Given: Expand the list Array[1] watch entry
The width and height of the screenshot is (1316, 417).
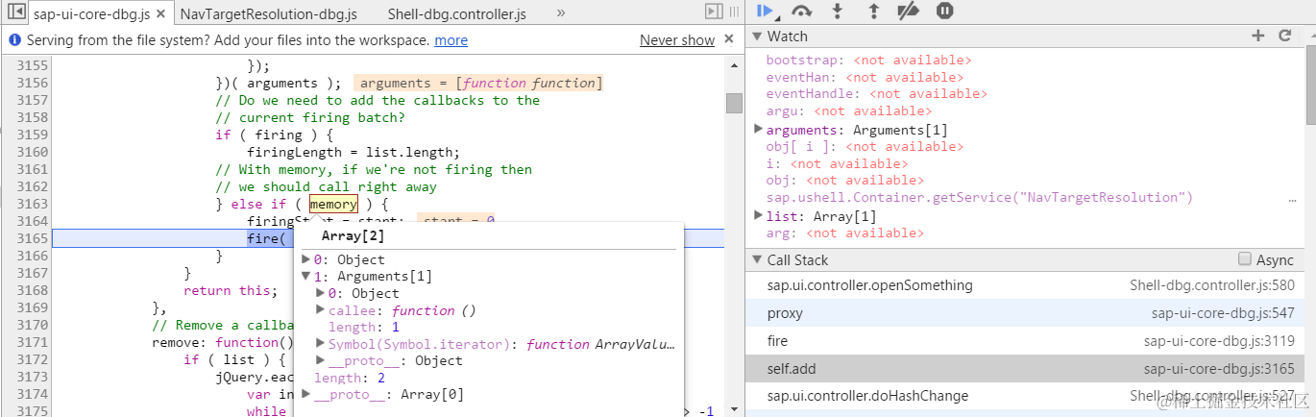Looking at the screenshot, I should (758, 215).
